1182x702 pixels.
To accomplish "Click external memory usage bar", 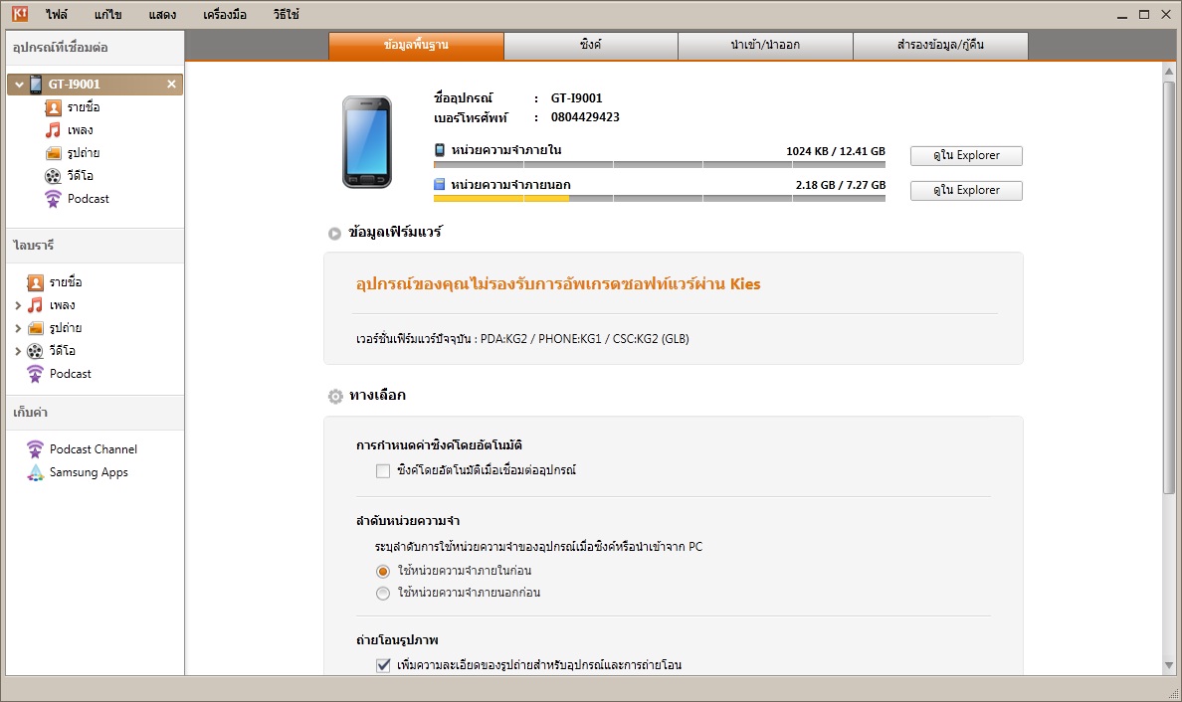I will 660,199.
